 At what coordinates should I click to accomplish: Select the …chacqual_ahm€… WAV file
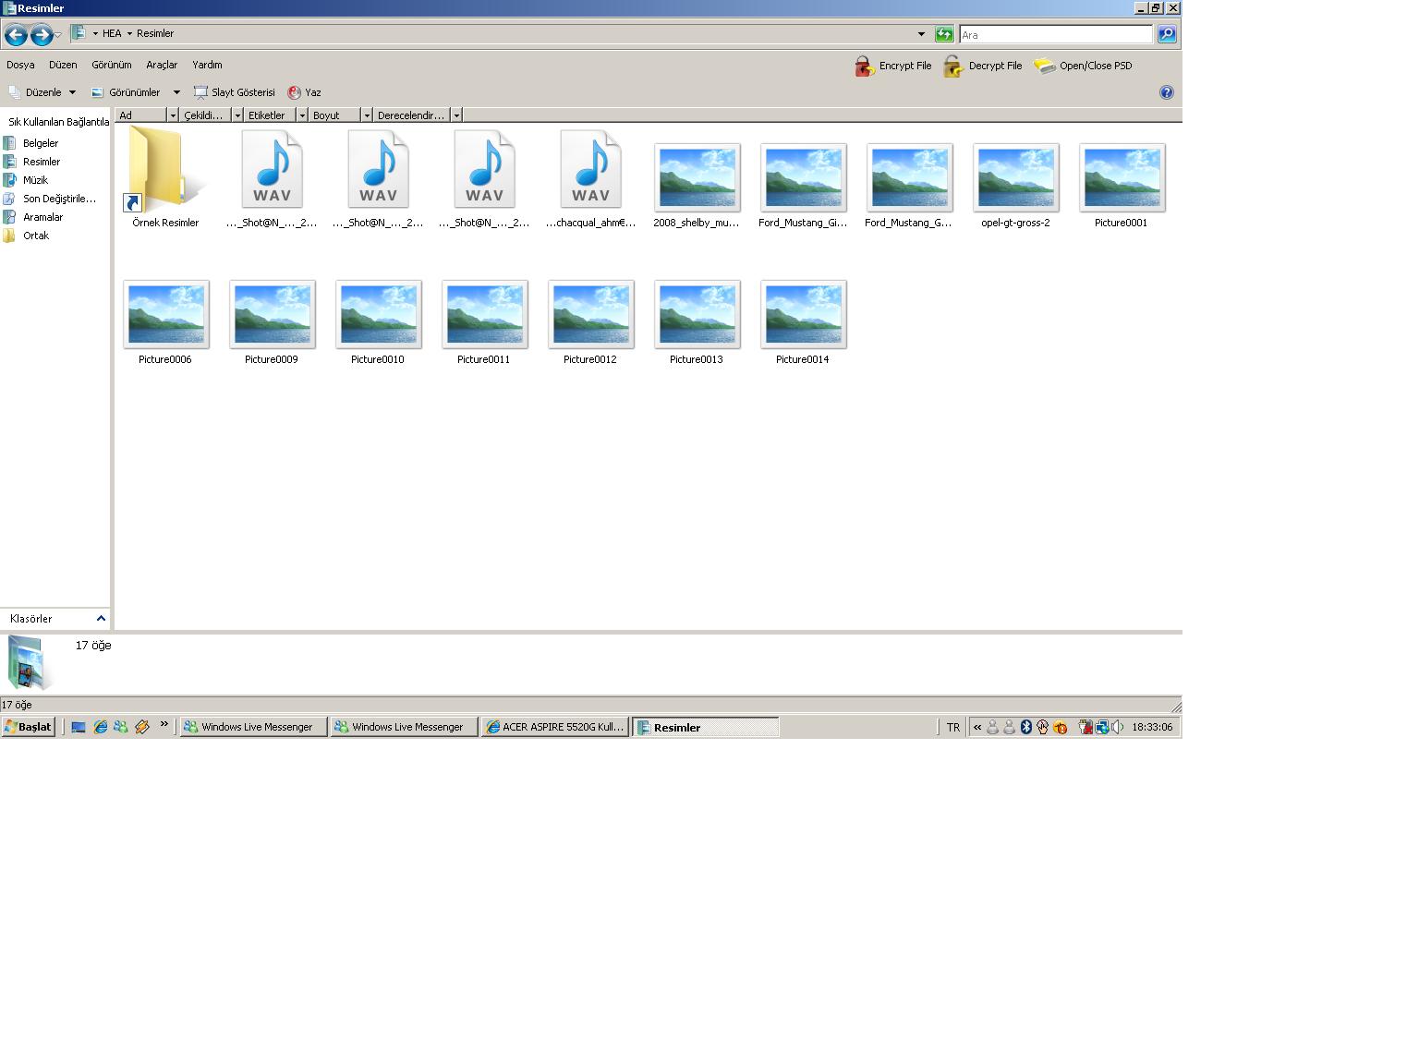[590, 177]
